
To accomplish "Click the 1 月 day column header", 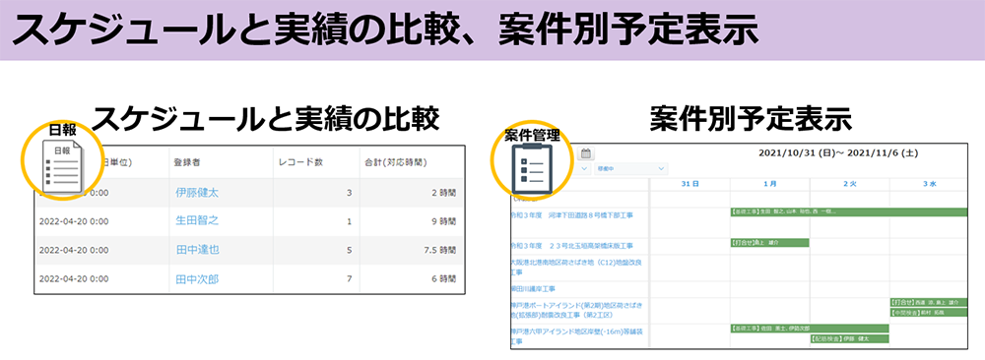I will tap(770, 184).
